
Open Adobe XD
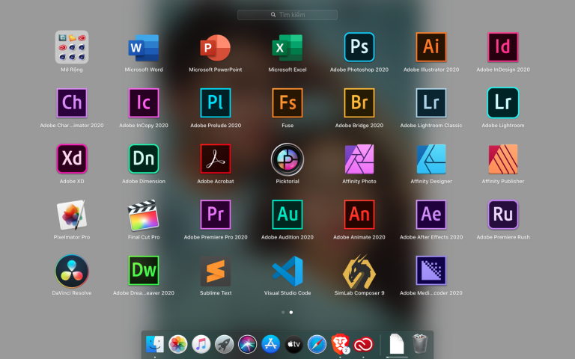72,159
